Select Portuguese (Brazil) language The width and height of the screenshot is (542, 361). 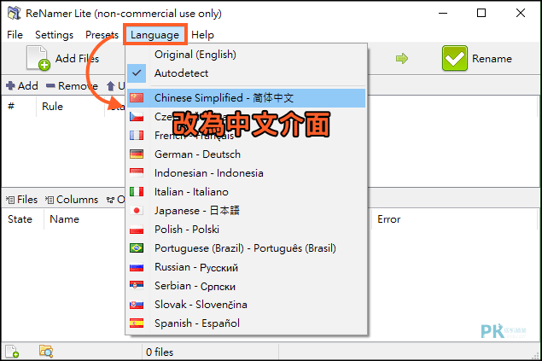pos(246,248)
